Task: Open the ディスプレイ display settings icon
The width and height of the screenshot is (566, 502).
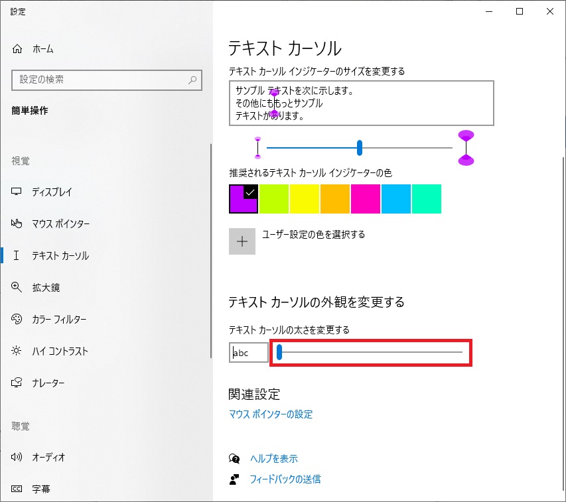Action: [x=16, y=192]
